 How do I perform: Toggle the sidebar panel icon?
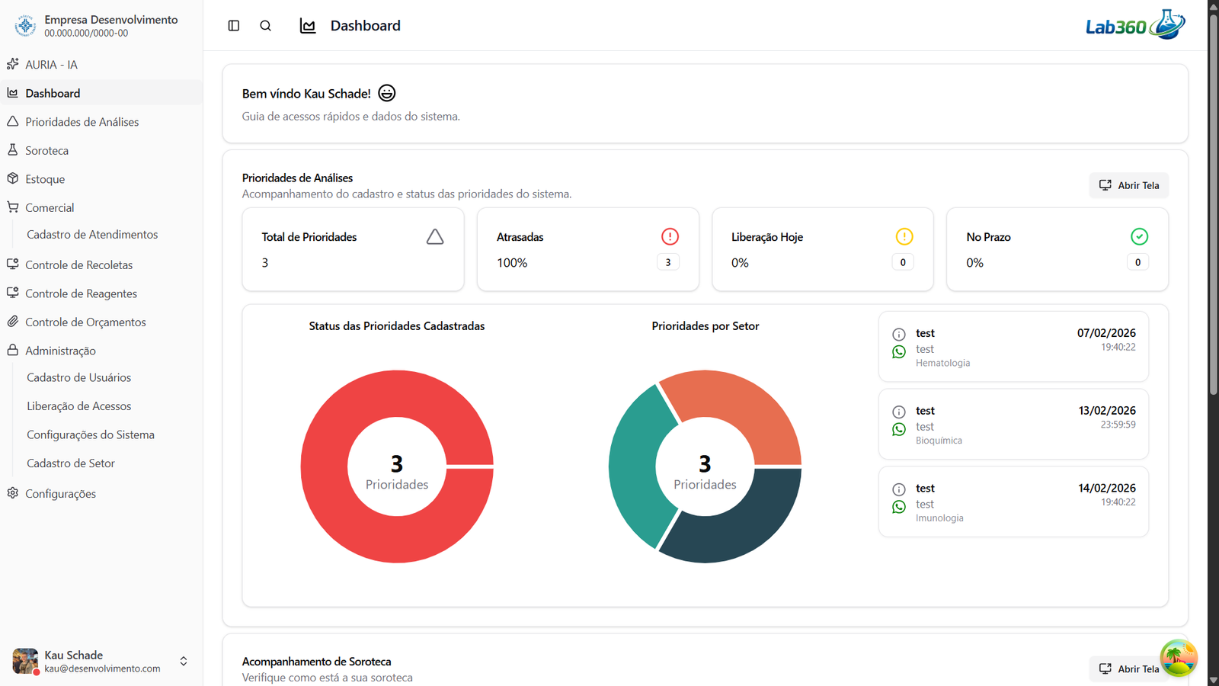(234, 26)
